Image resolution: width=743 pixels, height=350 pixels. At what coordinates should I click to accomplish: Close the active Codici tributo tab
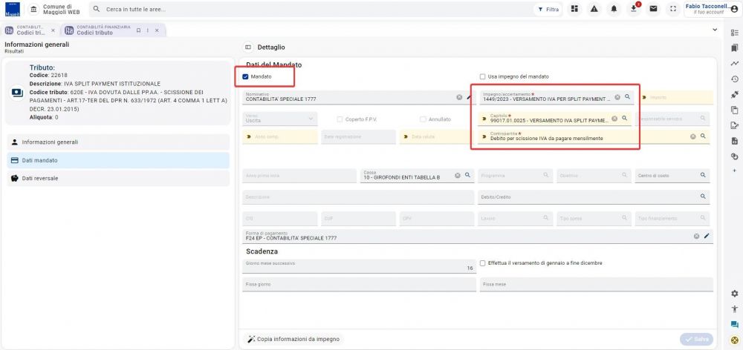coord(158,30)
